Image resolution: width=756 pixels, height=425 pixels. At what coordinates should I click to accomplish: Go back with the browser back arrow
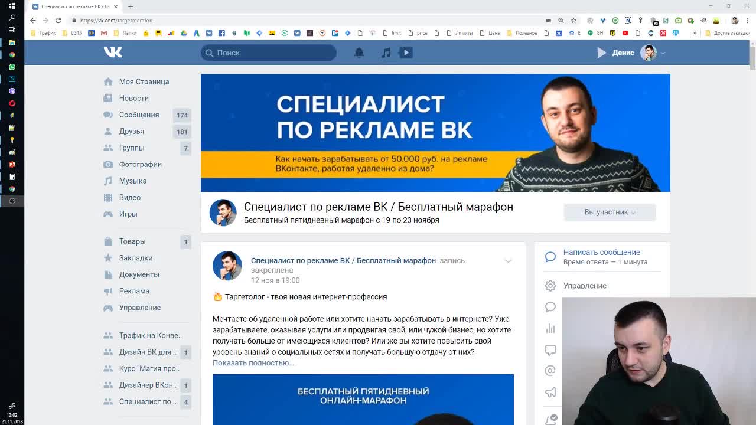(33, 20)
